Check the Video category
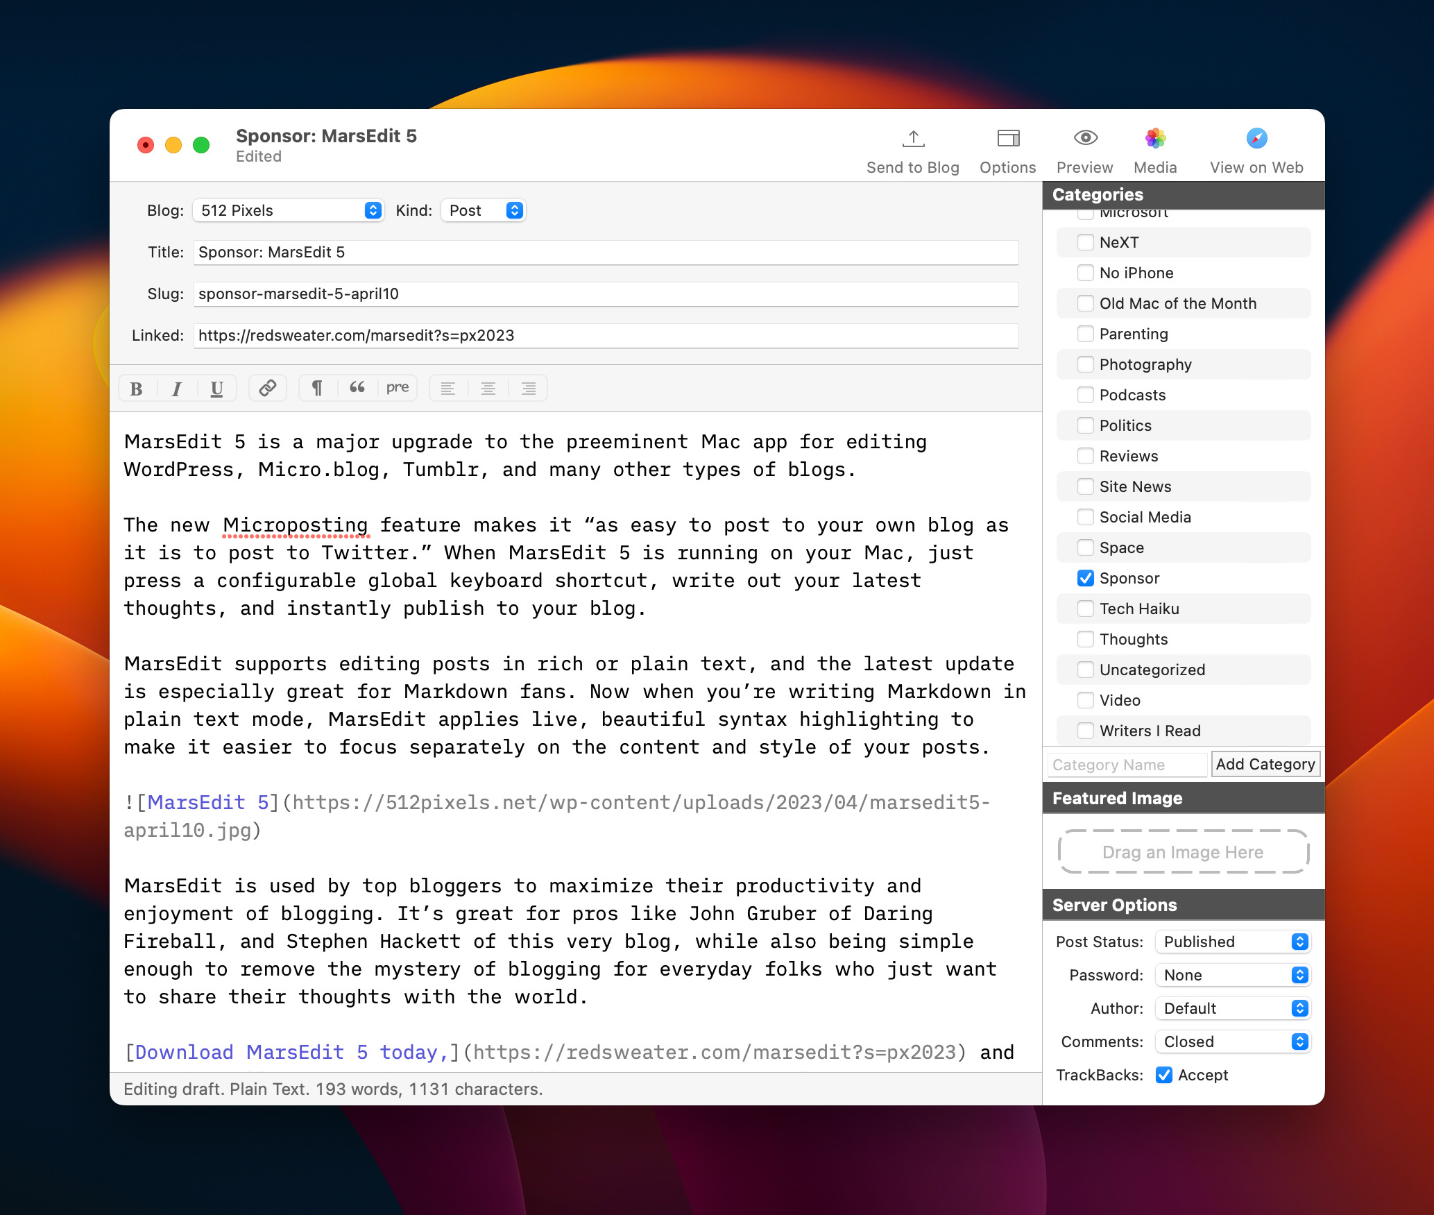 point(1086,700)
